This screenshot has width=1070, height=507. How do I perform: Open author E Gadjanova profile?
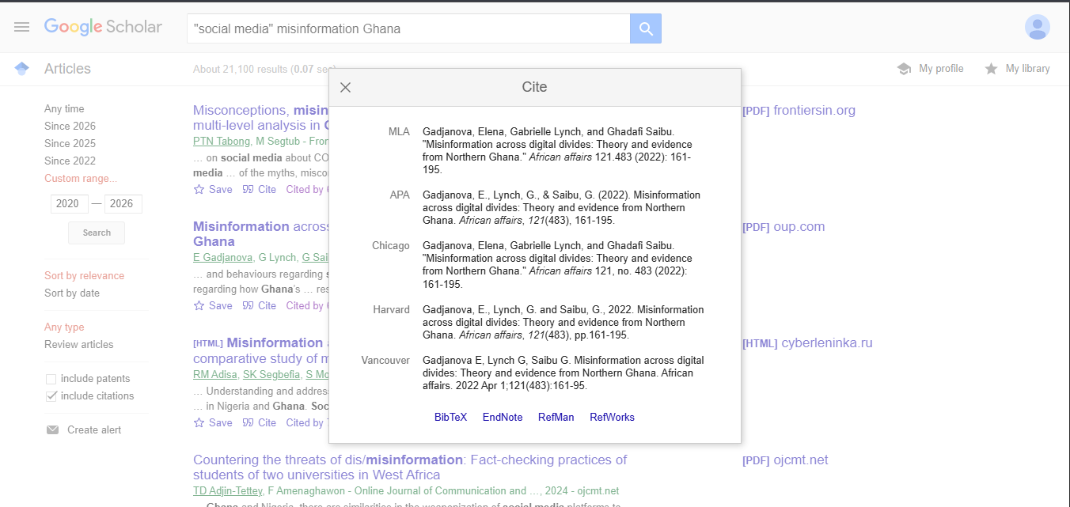click(x=222, y=258)
